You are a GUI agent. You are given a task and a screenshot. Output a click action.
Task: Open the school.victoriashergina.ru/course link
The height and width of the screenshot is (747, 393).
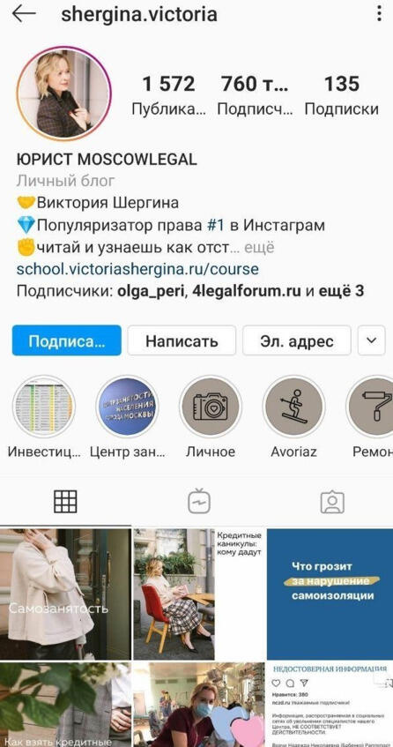coord(137,269)
